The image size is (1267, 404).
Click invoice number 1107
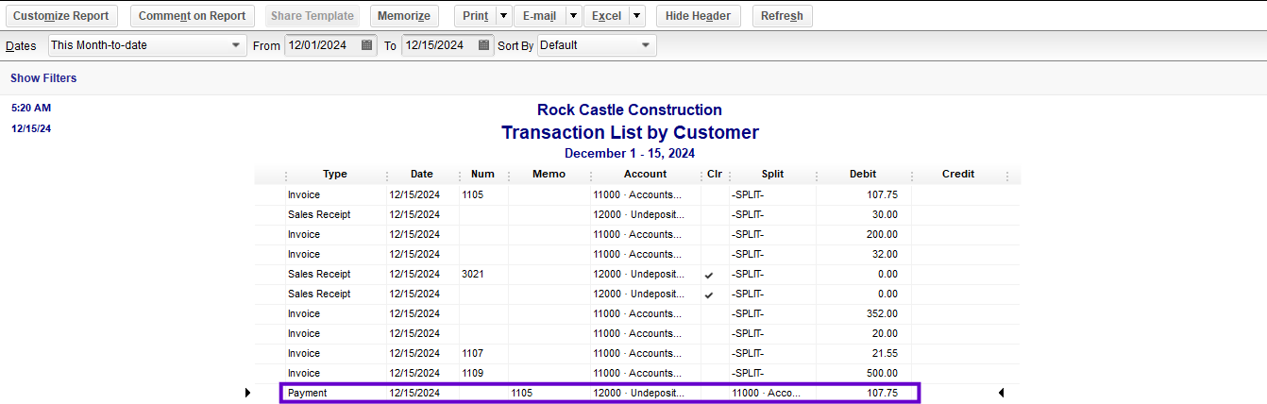472,354
